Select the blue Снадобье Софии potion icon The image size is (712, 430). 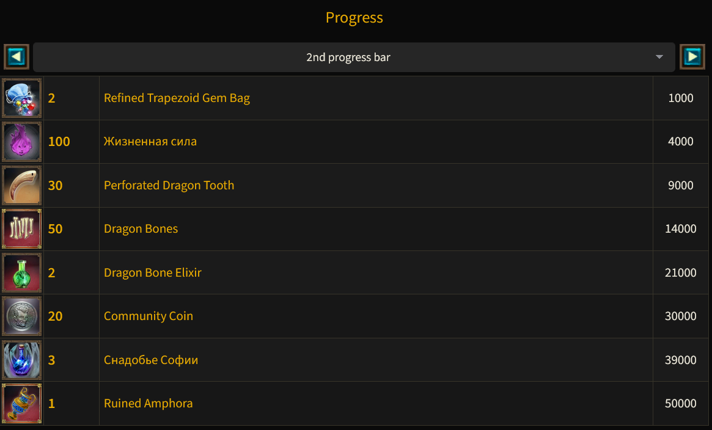point(22,360)
